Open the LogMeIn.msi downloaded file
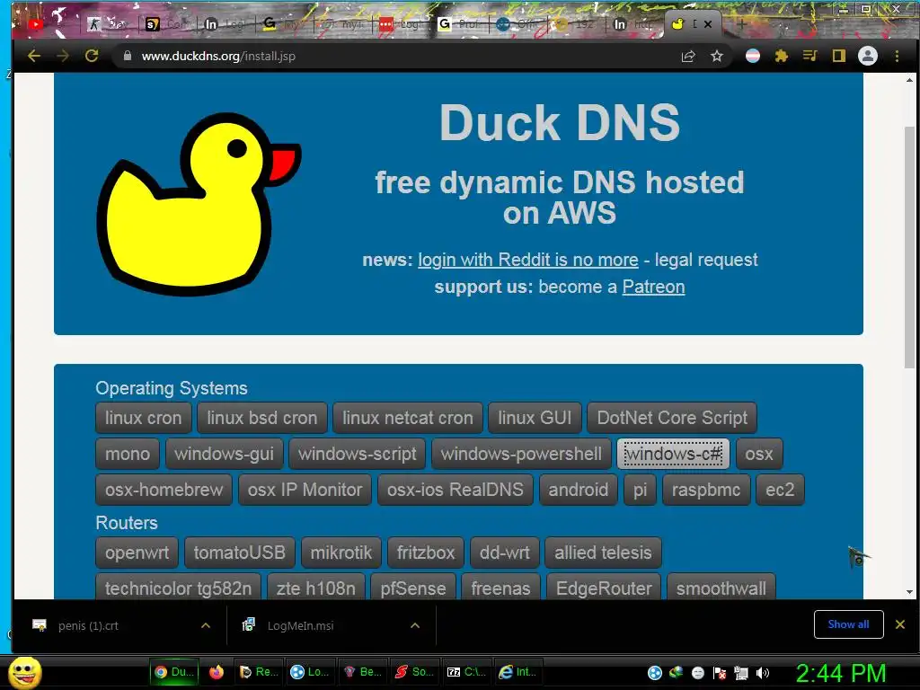920x690 pixels. [300, 625]
